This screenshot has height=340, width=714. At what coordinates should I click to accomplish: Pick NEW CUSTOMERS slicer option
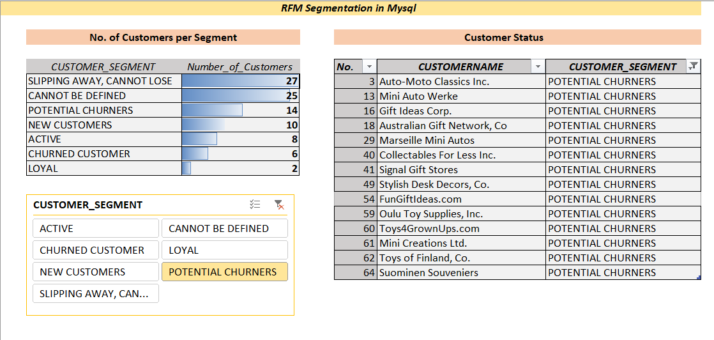point(95,272)
